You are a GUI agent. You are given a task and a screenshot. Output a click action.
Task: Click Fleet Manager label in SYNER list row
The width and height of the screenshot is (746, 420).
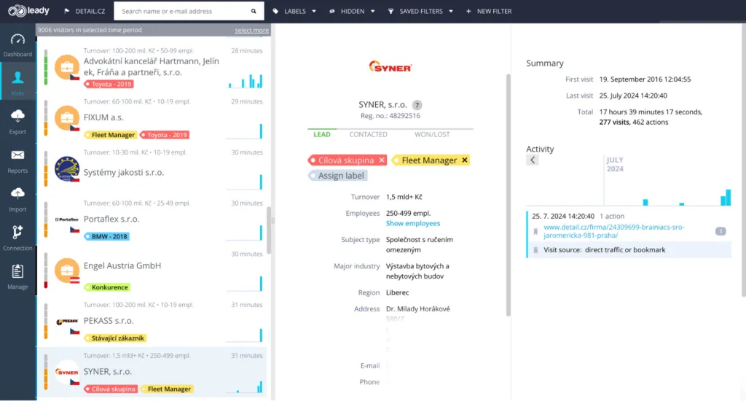(167, 389)
